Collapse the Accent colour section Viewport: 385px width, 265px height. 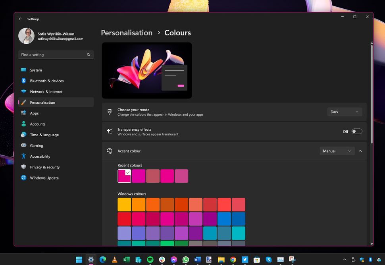[360, 151]
